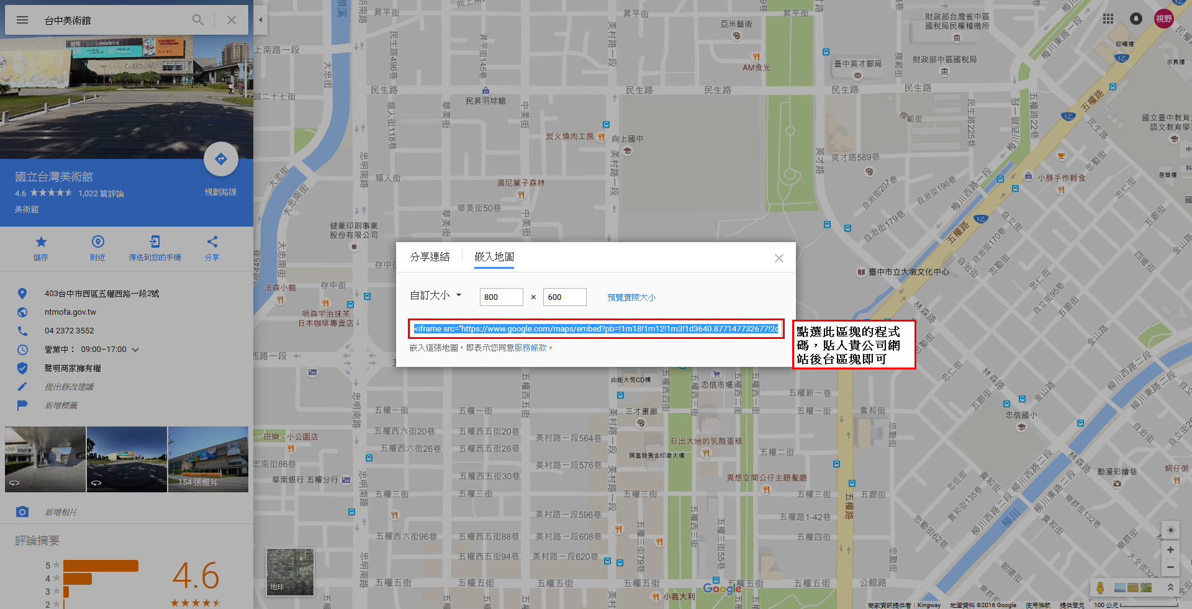
Task: Click the blue directions button
Action: coord(220,160)
